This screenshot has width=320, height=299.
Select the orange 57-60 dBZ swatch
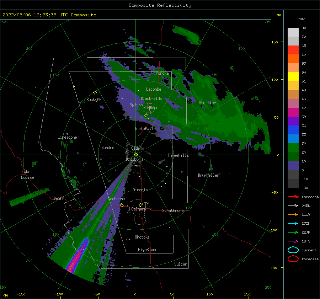pyautogui.click(x=293, y=59)
